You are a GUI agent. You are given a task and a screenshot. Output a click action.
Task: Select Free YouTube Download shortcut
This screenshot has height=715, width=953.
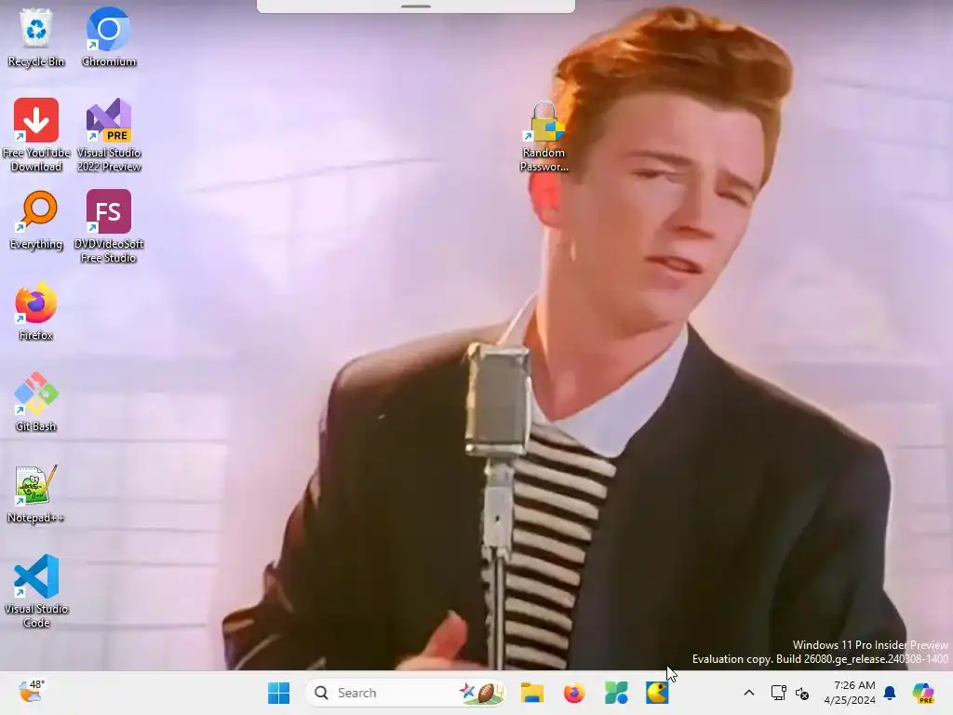tap(36, 134)
